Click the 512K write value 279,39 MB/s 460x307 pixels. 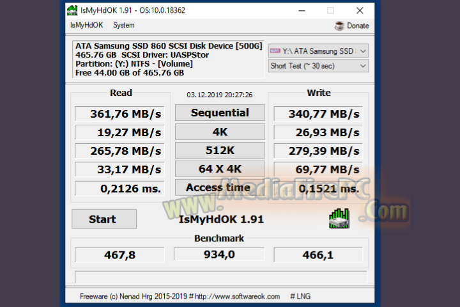318,151
